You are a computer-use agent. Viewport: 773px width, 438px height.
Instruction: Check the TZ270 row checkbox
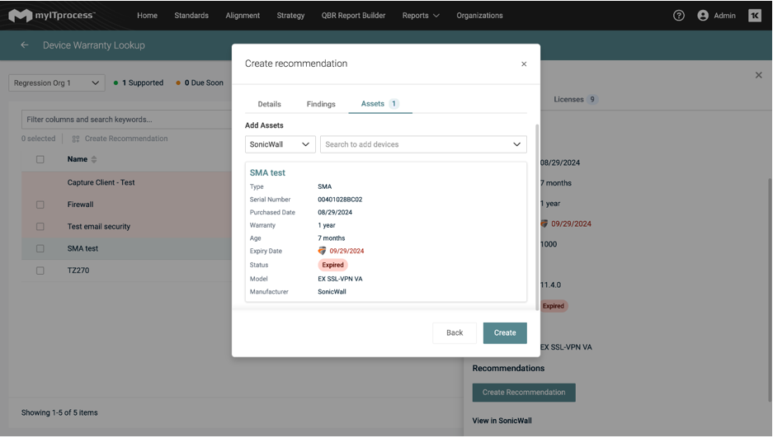tap(40, 271)
